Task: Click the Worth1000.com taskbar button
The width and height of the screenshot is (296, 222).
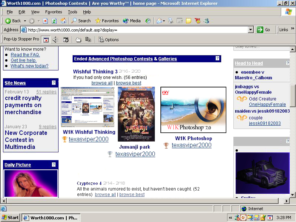Action: [x=51, y=218]
